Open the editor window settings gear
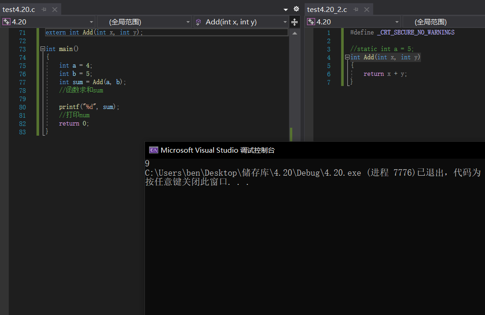485x315 pixels. tap(296, 9)
